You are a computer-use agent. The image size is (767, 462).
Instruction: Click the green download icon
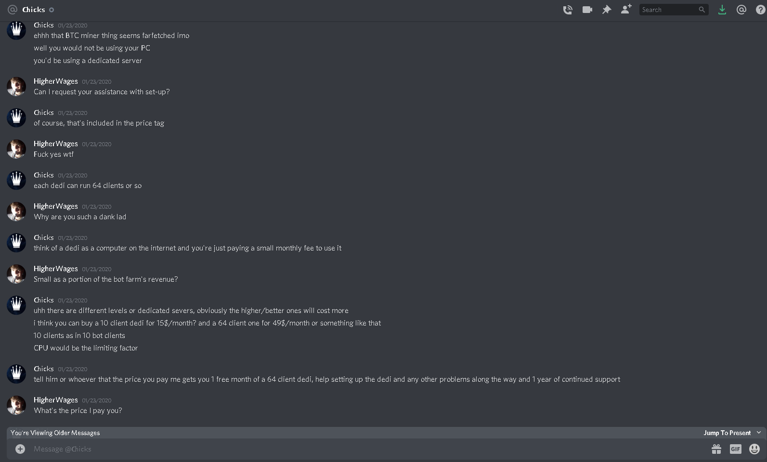coord(722,10)
